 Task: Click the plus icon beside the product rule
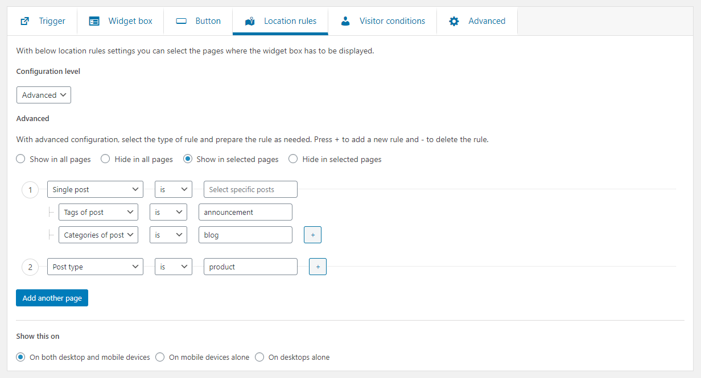317,267
